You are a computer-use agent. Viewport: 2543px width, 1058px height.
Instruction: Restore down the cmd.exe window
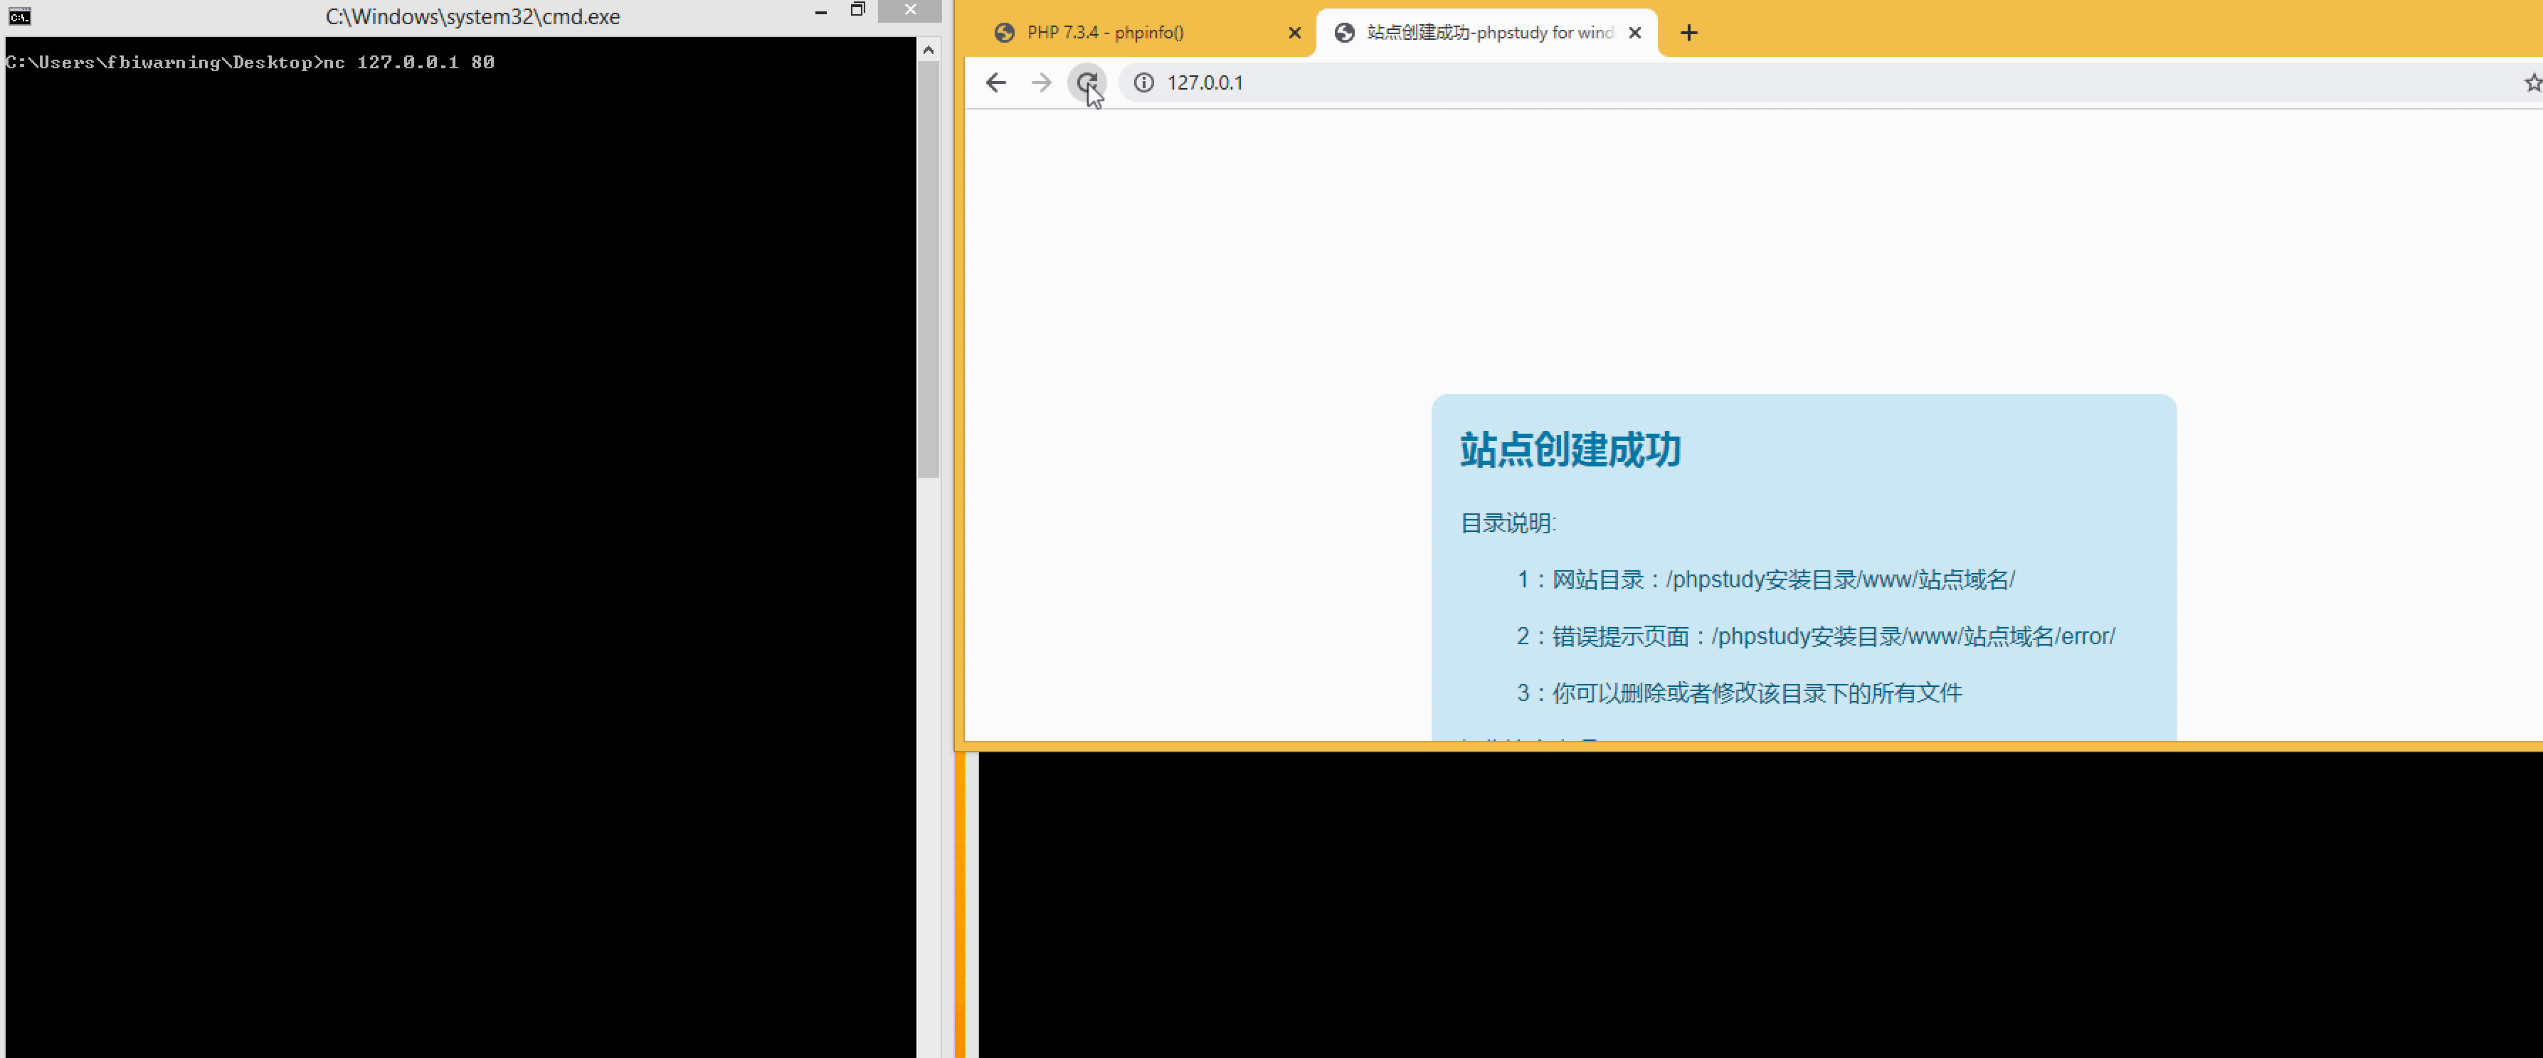click(x=857, y=10)
